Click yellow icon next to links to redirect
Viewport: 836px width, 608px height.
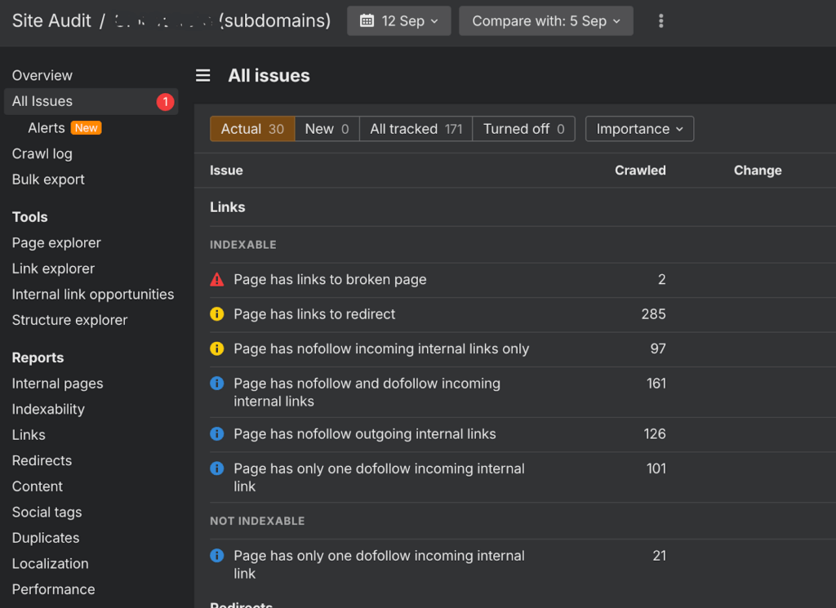[217, 314]
